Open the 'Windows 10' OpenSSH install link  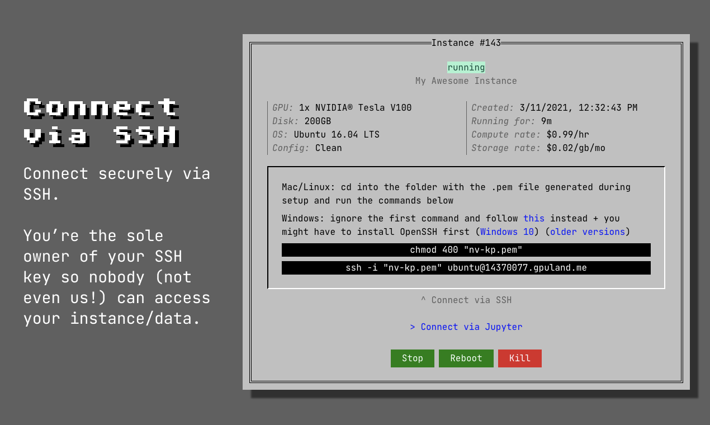tap(507, 232)
